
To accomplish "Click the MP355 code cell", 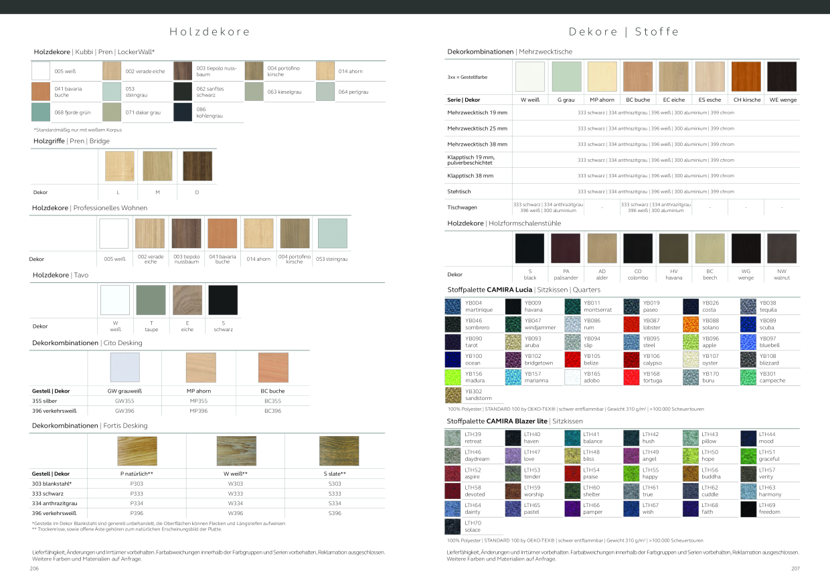I will tap(199, 401).
